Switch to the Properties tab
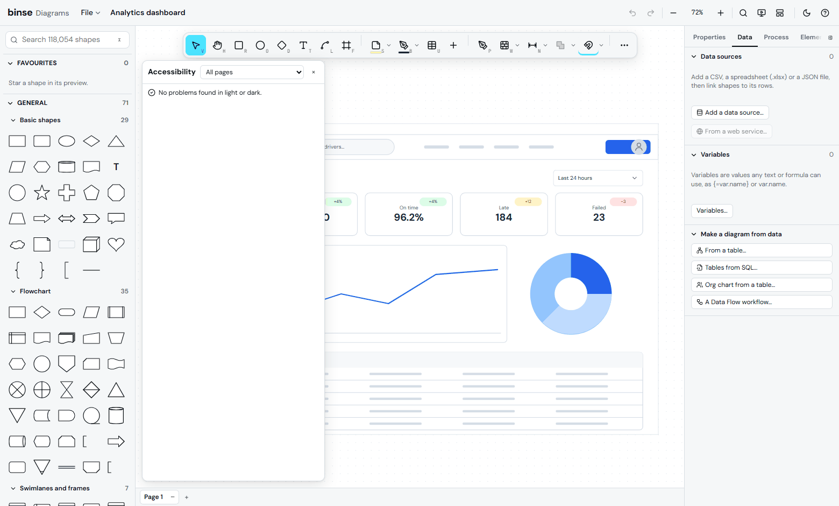The width and height of the screenshot is (839, 506). pyautogui.click(x=709, y=37)
